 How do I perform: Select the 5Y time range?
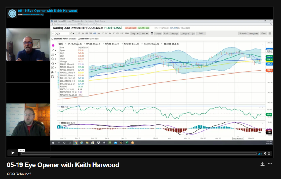pos(113,33)
